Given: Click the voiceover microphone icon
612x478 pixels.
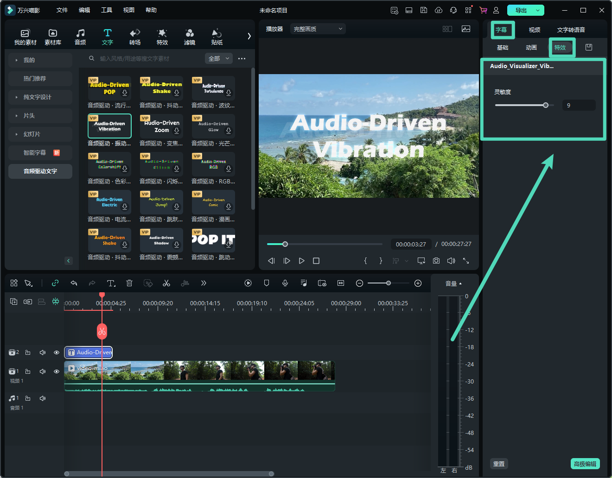Looking at the screenshot, I should pyautogui.click(x=285, y=283).
